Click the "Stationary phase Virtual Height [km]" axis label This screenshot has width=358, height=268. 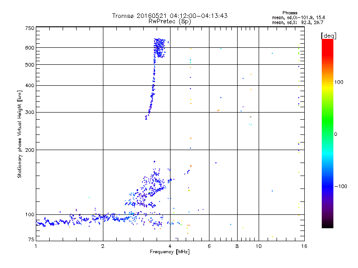point(20,134)
